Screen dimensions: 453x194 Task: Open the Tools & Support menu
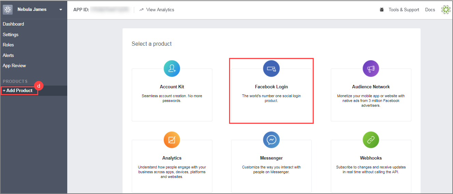(404, 10)
